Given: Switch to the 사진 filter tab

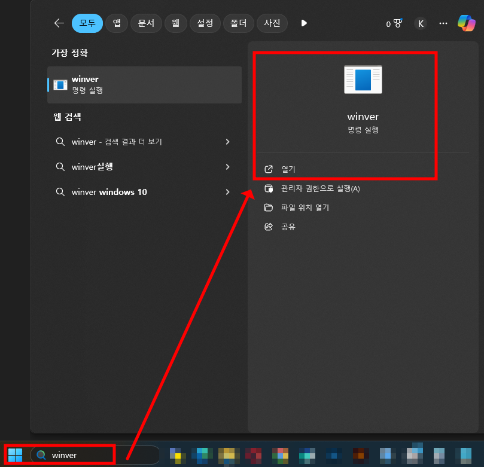Looking at the screenshot, I should (x=272, y=23).
